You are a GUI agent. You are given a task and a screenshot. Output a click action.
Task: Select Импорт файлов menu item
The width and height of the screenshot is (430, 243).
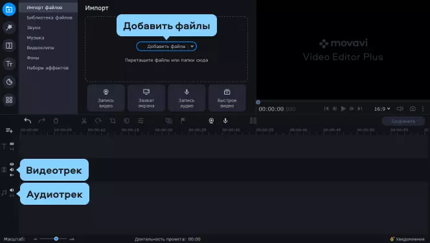pyautogui.click(x=49, y=7)
